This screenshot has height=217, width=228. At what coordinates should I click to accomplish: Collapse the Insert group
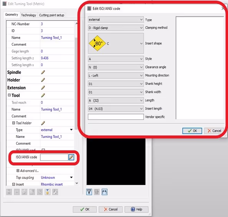13,184
